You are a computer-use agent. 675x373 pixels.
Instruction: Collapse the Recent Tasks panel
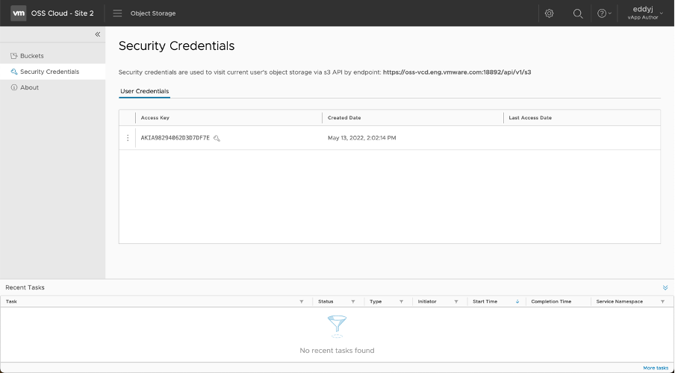point(665,287)
